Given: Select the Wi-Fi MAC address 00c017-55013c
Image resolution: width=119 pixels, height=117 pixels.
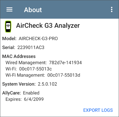Looking at the screenshot, I should [x=35, y=69].
